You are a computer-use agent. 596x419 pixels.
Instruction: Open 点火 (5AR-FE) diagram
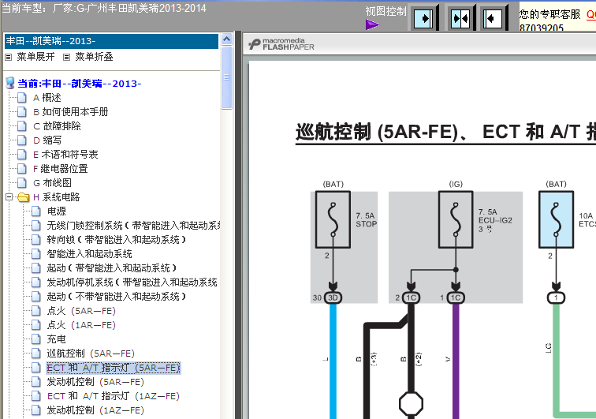[81, 311]
